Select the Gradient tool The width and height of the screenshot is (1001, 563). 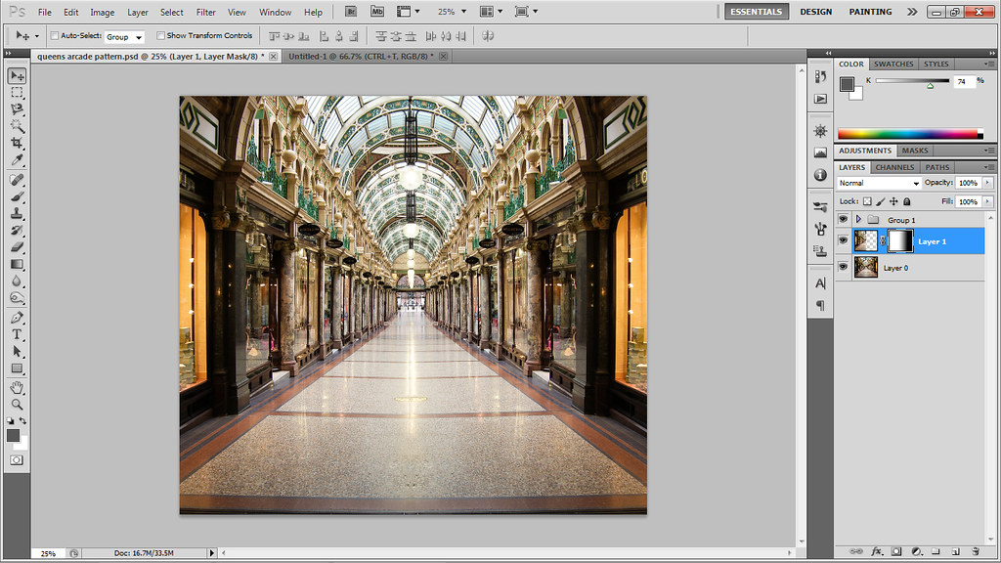[x=17, y=264]
